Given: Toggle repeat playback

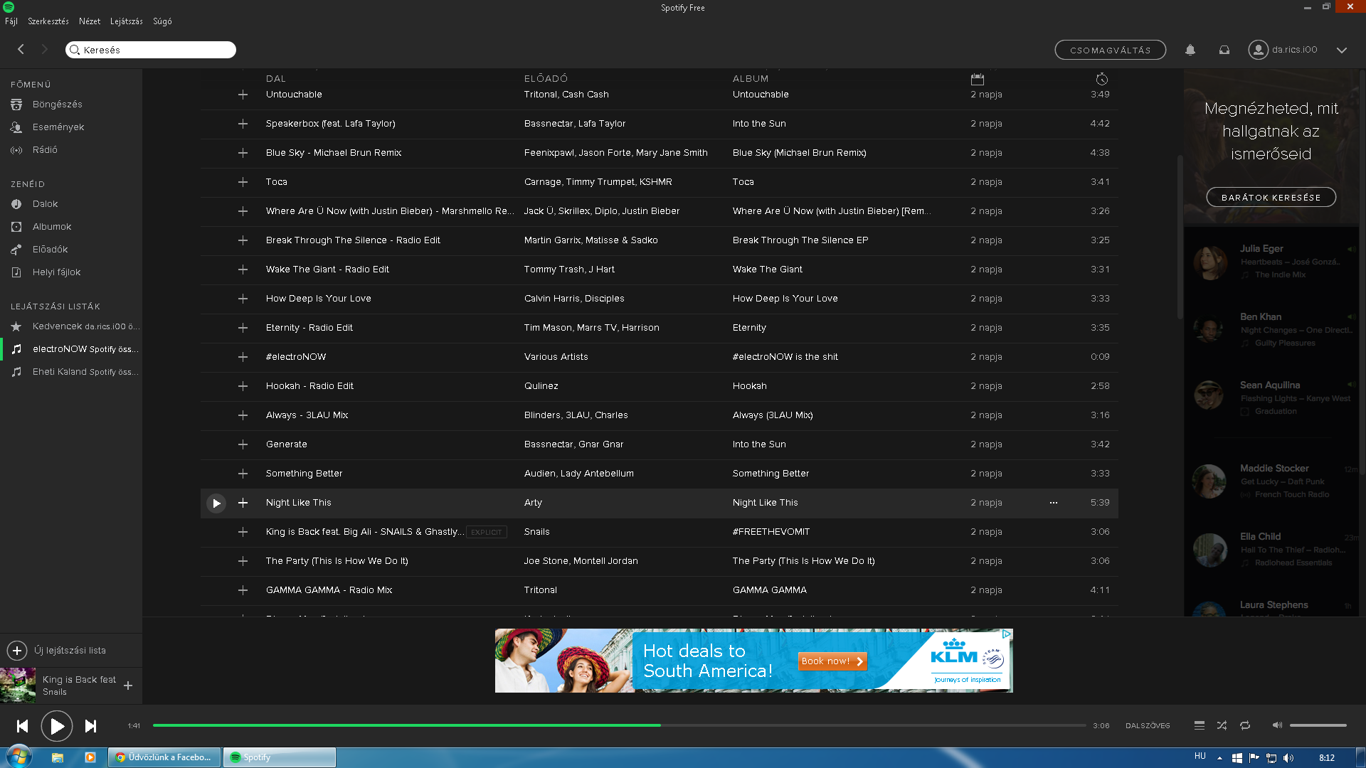Looking at the screenshot, I should point(1245,725).
